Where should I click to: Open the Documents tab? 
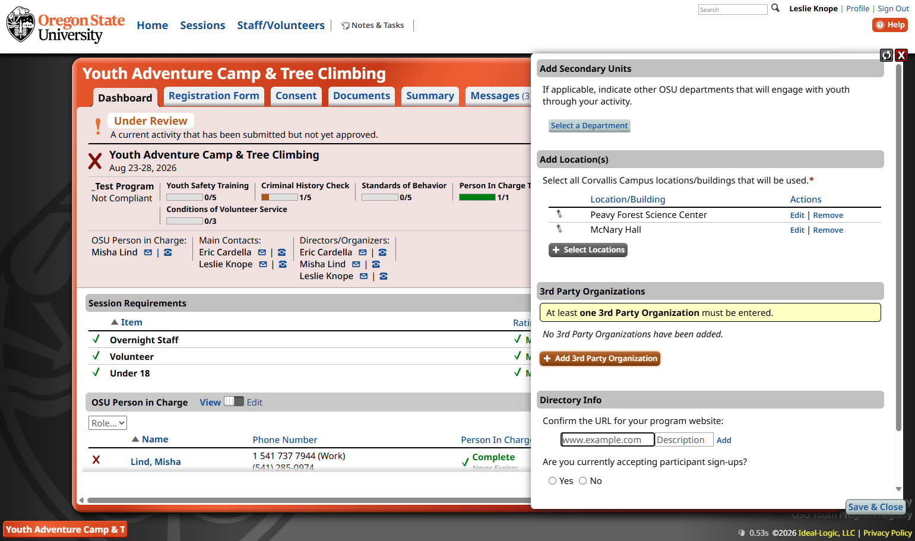[362, 96]
